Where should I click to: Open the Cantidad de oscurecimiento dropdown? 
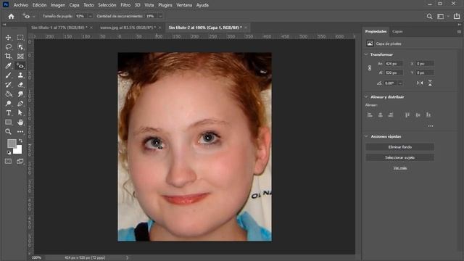(160, 16)
